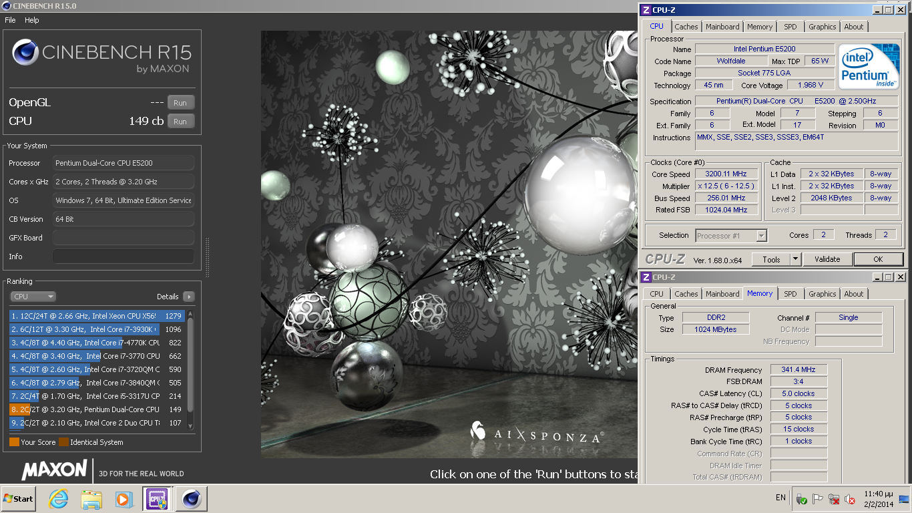
Task: Open the Cinebench File menu
Action: tap(10, 20)
